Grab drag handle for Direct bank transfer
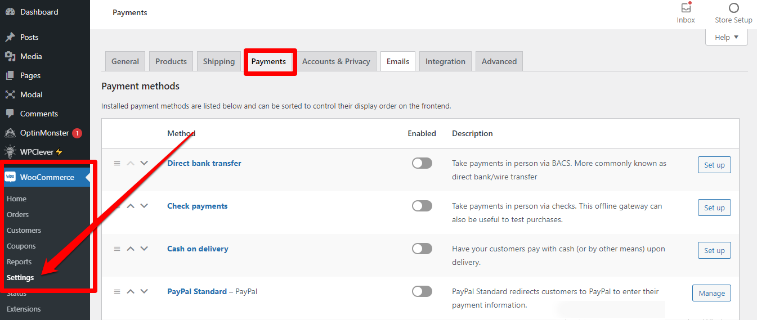This screenshot has width=757, height=320. (x=117, y=163)
